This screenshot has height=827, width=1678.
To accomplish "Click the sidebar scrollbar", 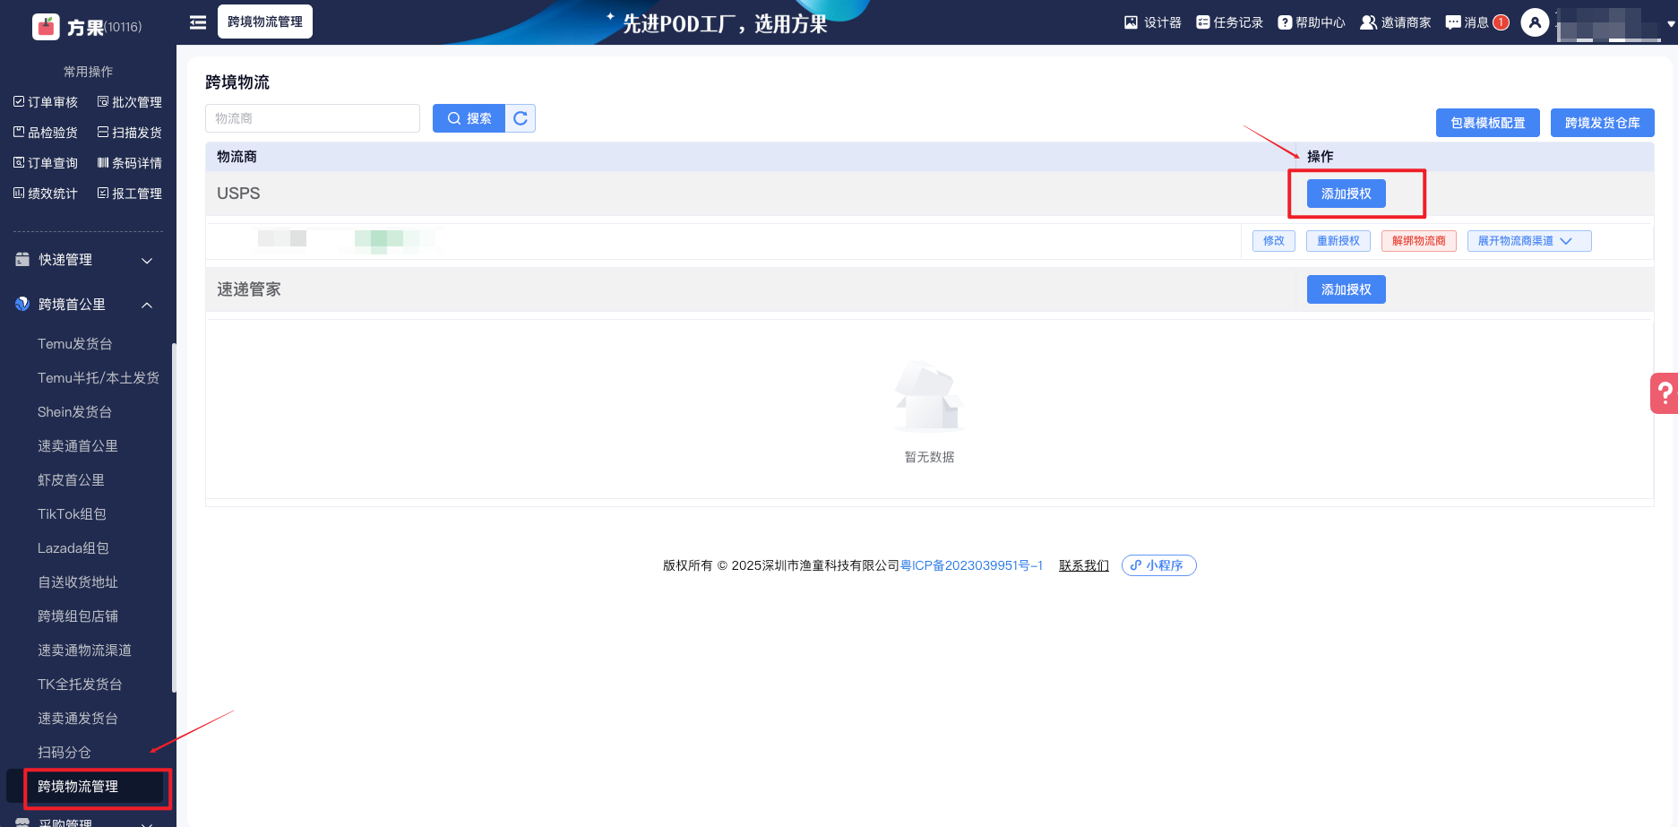I will pyautogui.click(x=174, y=517).
